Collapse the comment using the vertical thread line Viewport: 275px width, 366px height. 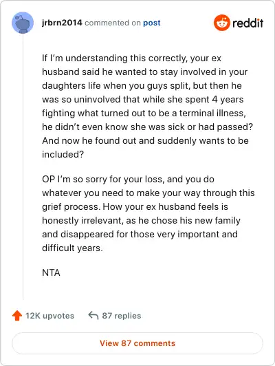tap(23, 167)
